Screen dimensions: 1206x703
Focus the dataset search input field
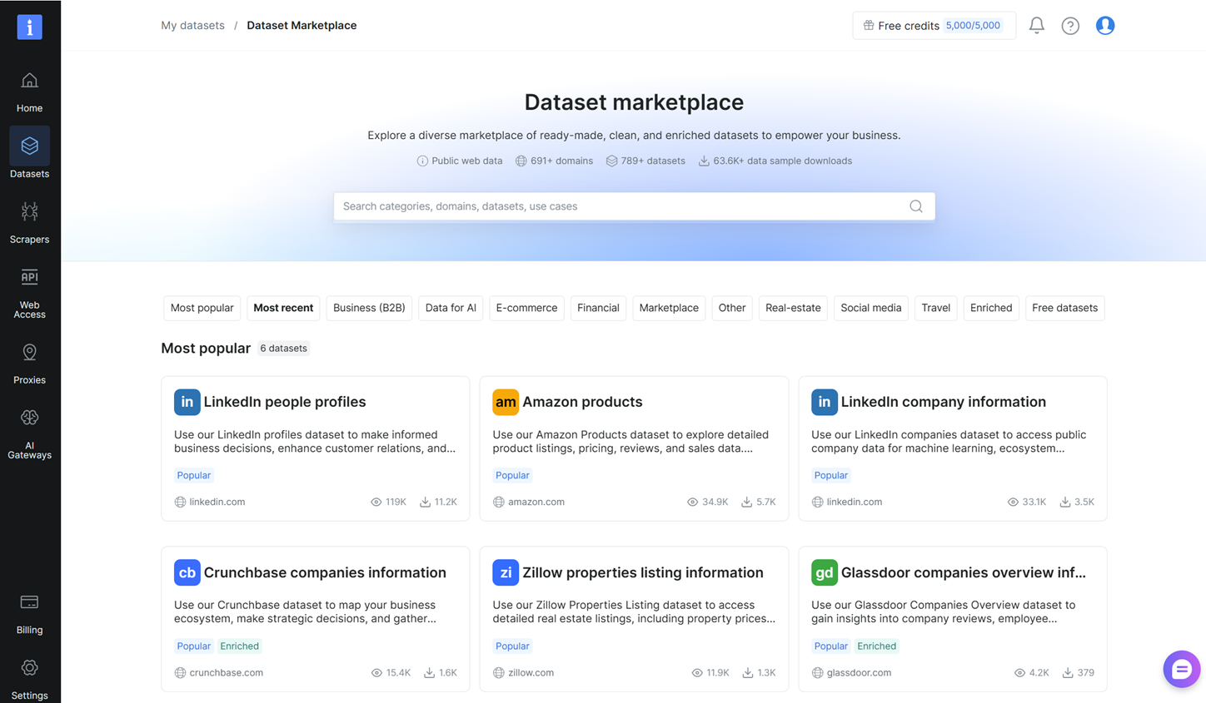coord(634,206)
